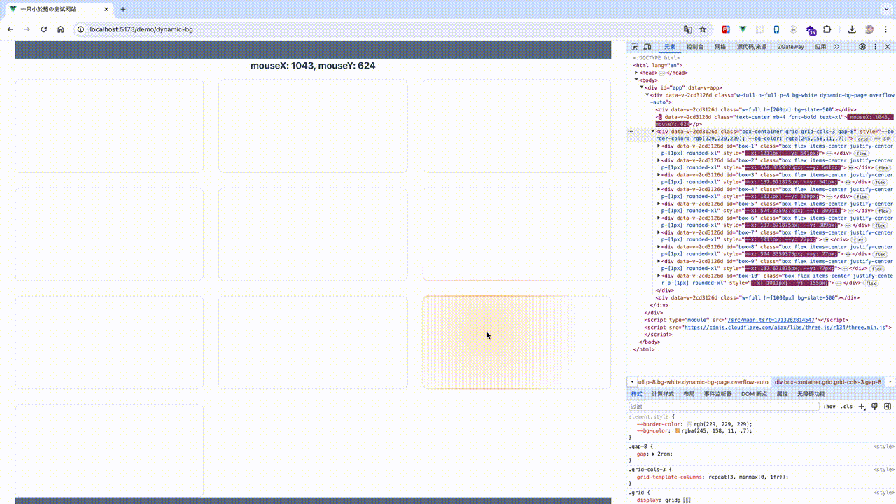Open the browser downloads
The height and width of the screenshot is (504, 896).
click(x=852, y=29)
